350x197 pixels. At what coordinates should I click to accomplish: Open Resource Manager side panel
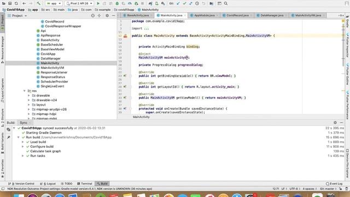coord(2,50)
